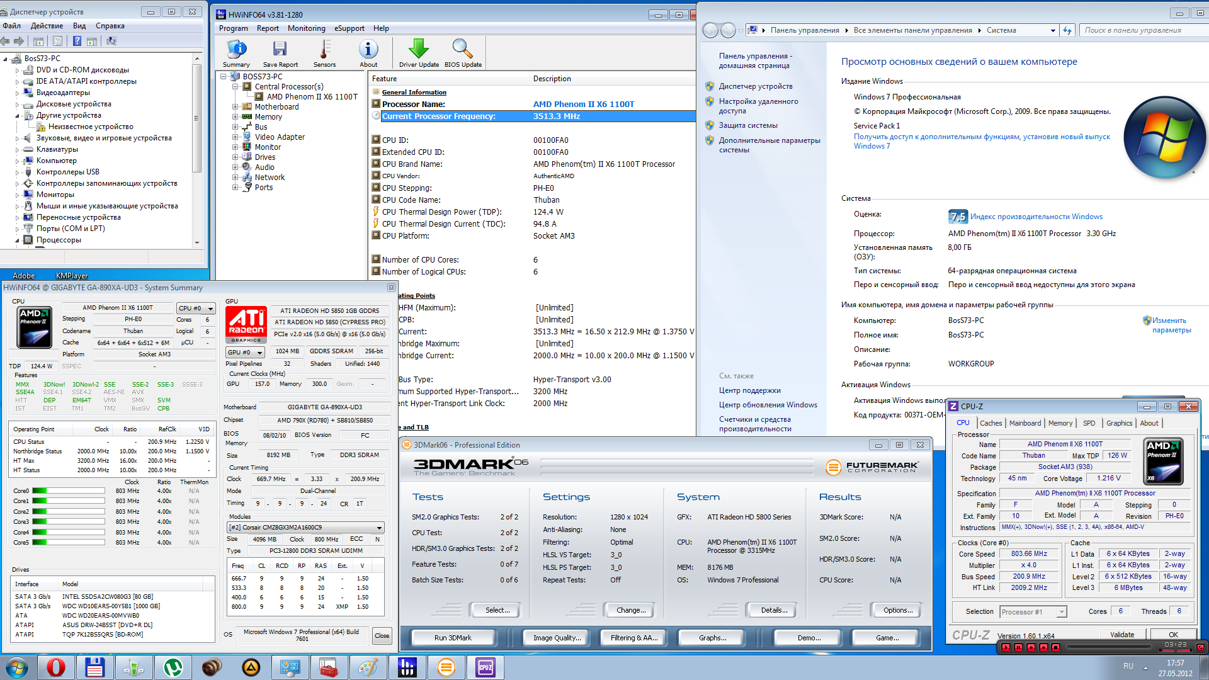1209x680 pixels.
Task: Open the Corsair memory module dropdown
Action: [305, 528]
